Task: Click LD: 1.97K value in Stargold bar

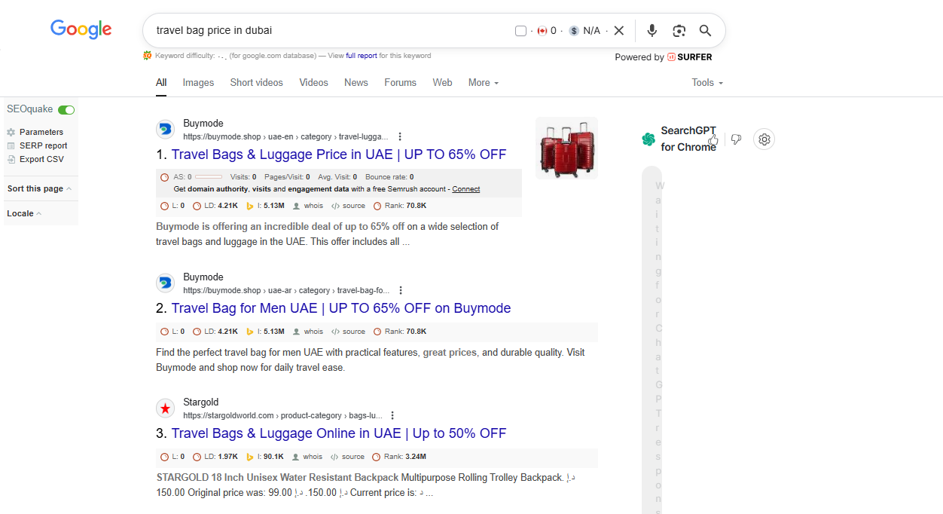Action: tap(221, 457)
